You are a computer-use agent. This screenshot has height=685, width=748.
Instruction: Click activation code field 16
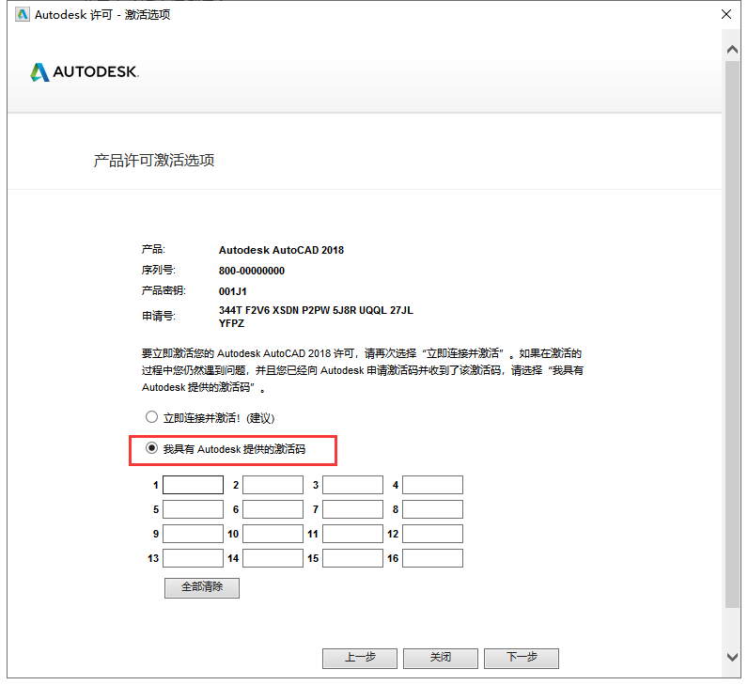(x=432, y=558)
